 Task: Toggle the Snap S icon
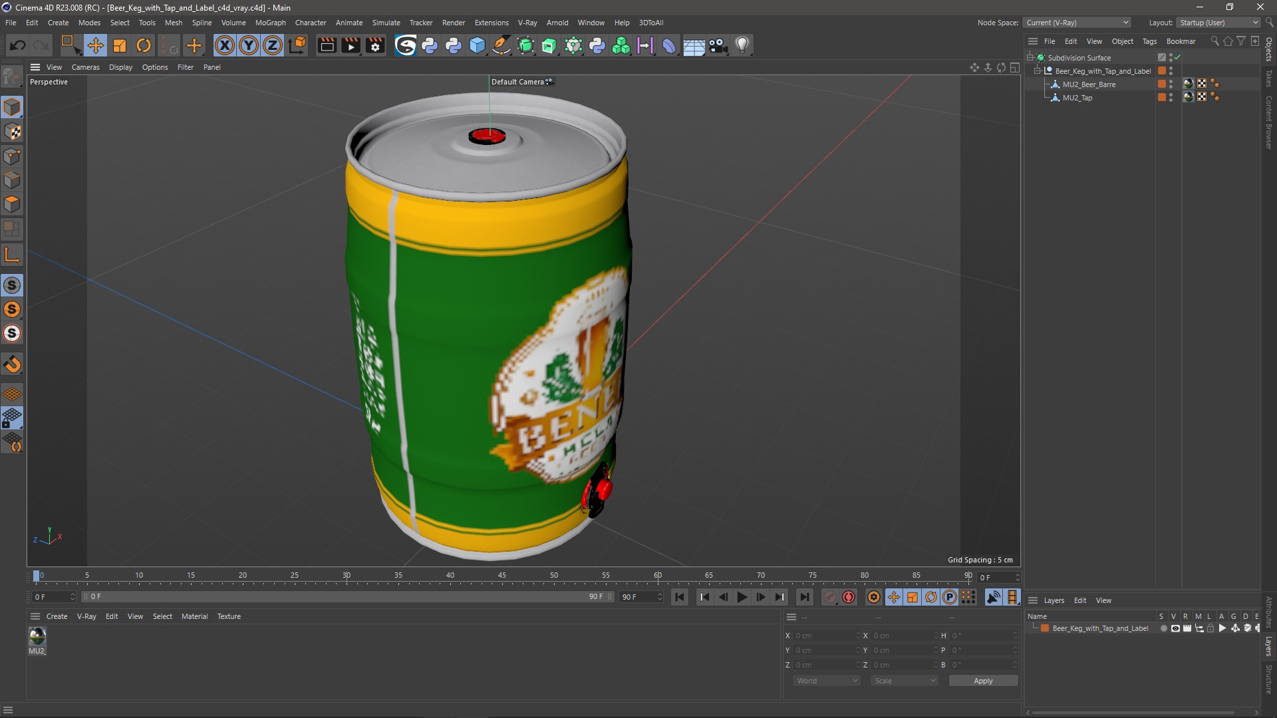click(x=12, y=285)
